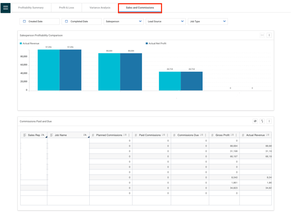Screen dimensions: 291x213
Task: Open the Commissions Paid and Due more-options menu
Action: [269, 121]
